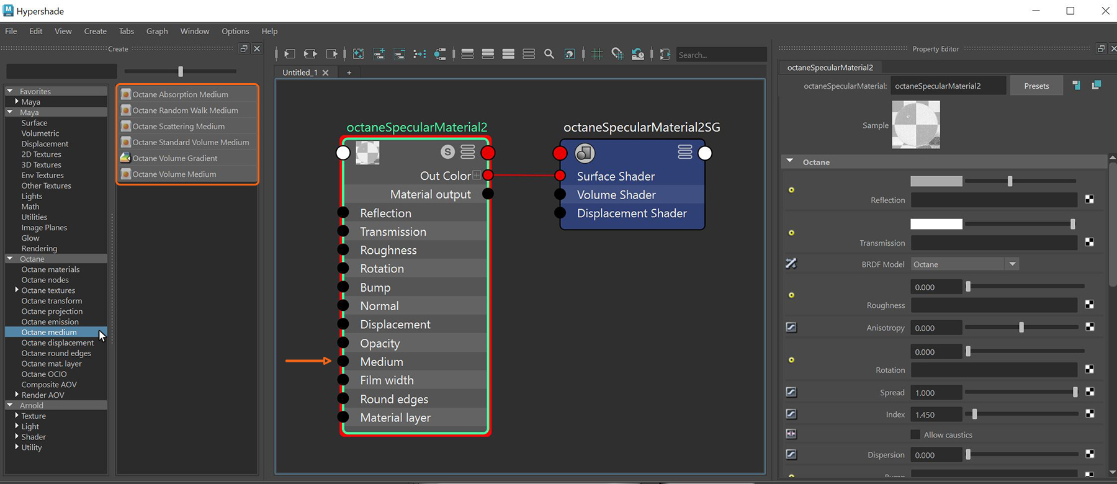
Task: Toggle the icon left of Index
Action: (x=791, y=414)
